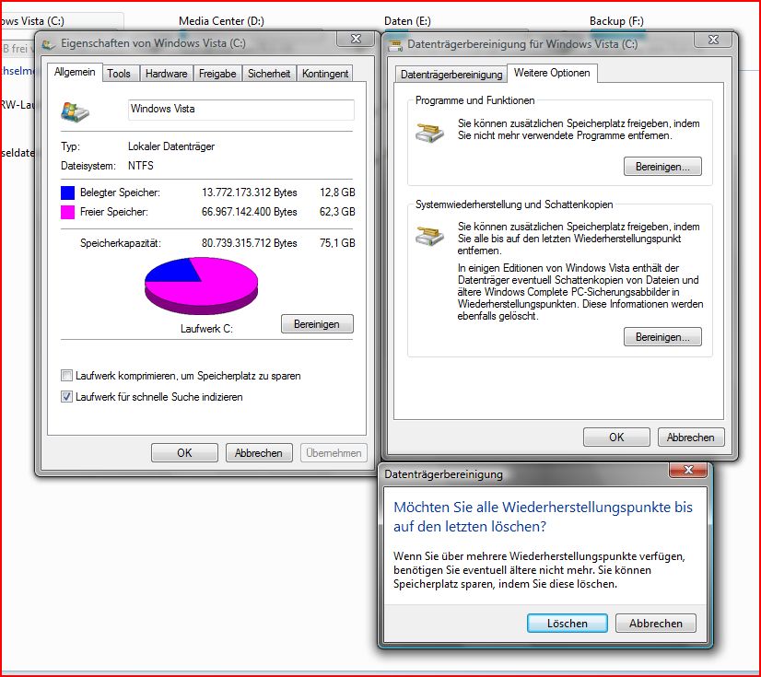Click into the Windows Vista drive name field

pyautogui.click(x=241, y=110)
